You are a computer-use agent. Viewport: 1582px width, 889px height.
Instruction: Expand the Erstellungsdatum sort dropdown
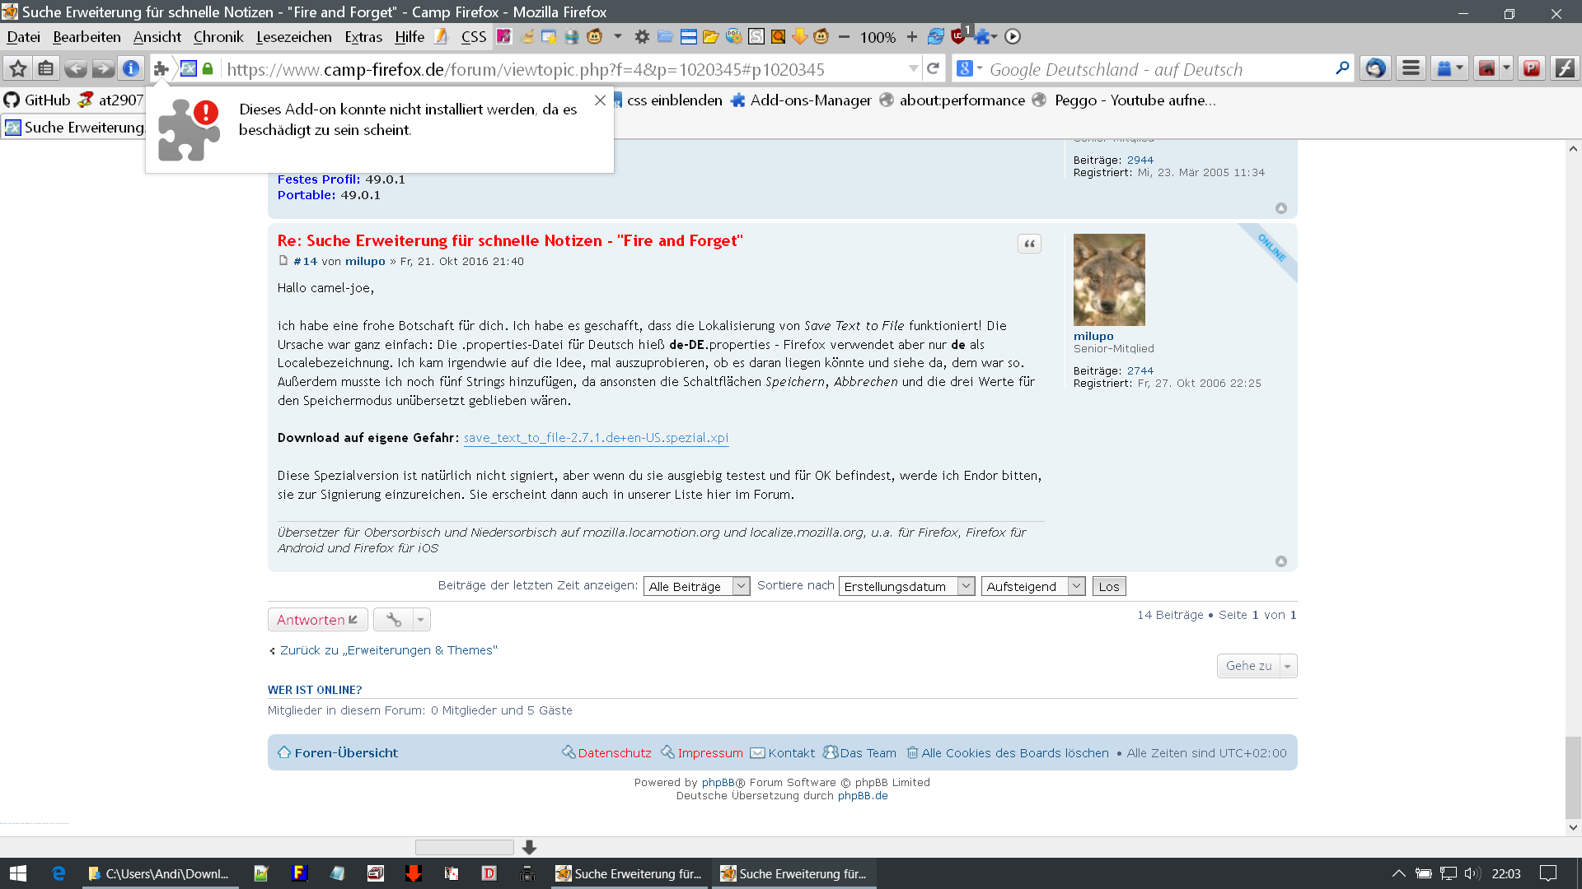(906, 586)
